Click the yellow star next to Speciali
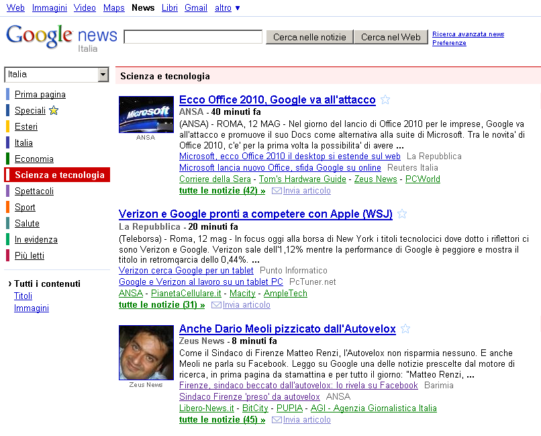This screenshot has width=541, height=436. pyautogui.click(x=54, y=110)
